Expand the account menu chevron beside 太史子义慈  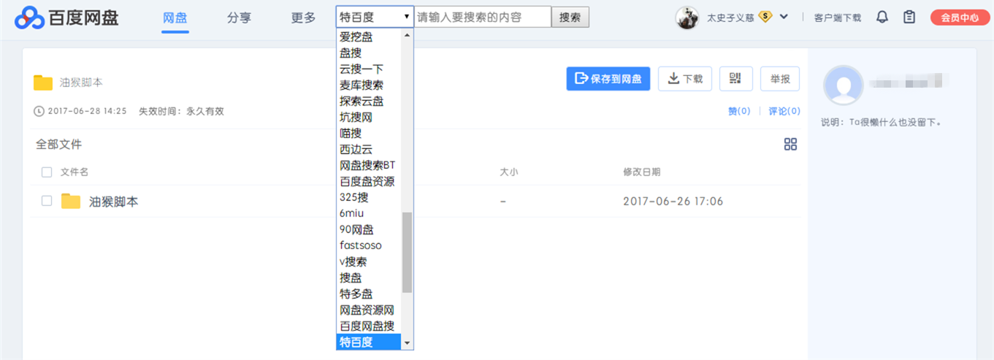pyautogui.click(x=784, y=17)
